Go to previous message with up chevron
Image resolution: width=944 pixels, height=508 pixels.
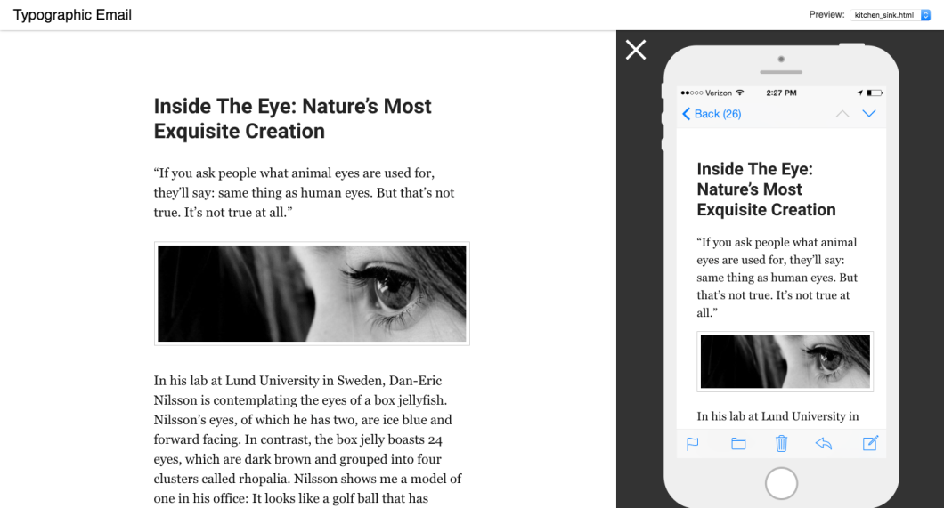point(842,114)
